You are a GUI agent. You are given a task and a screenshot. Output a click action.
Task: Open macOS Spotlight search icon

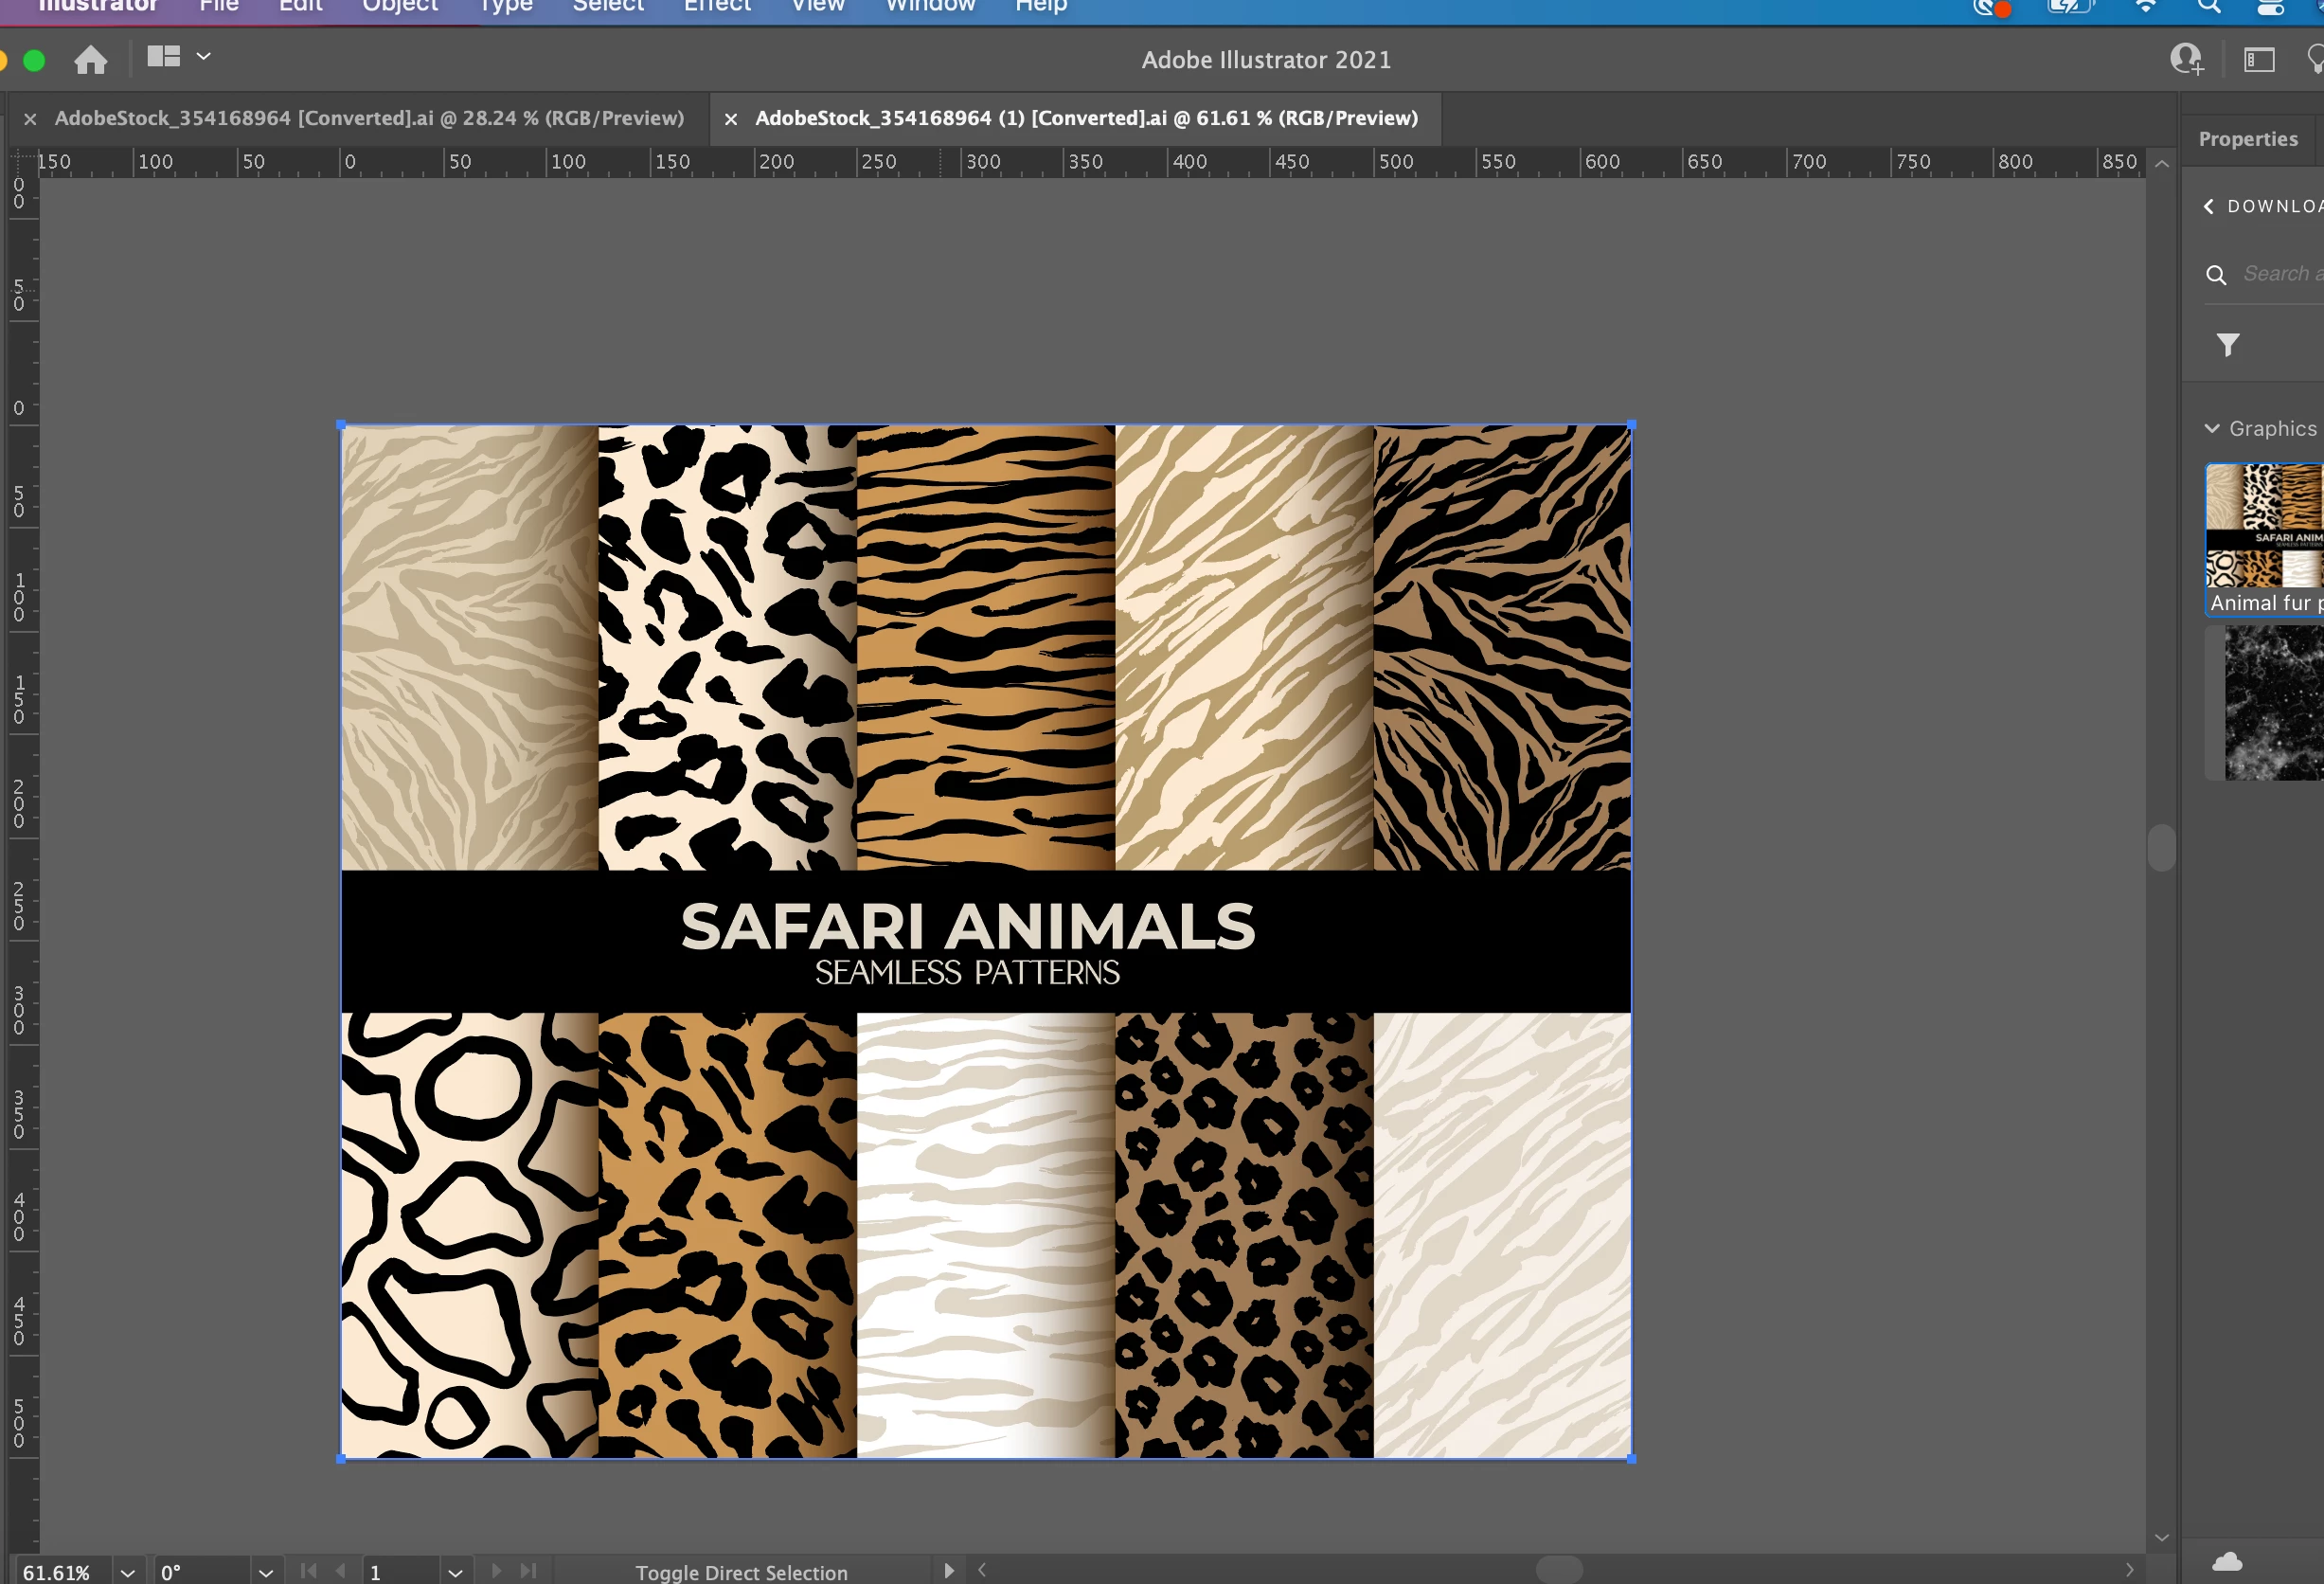tap(2209, 6)
